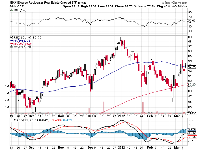Click the 77935 volume tag on right axis

[x=192, y=113]
